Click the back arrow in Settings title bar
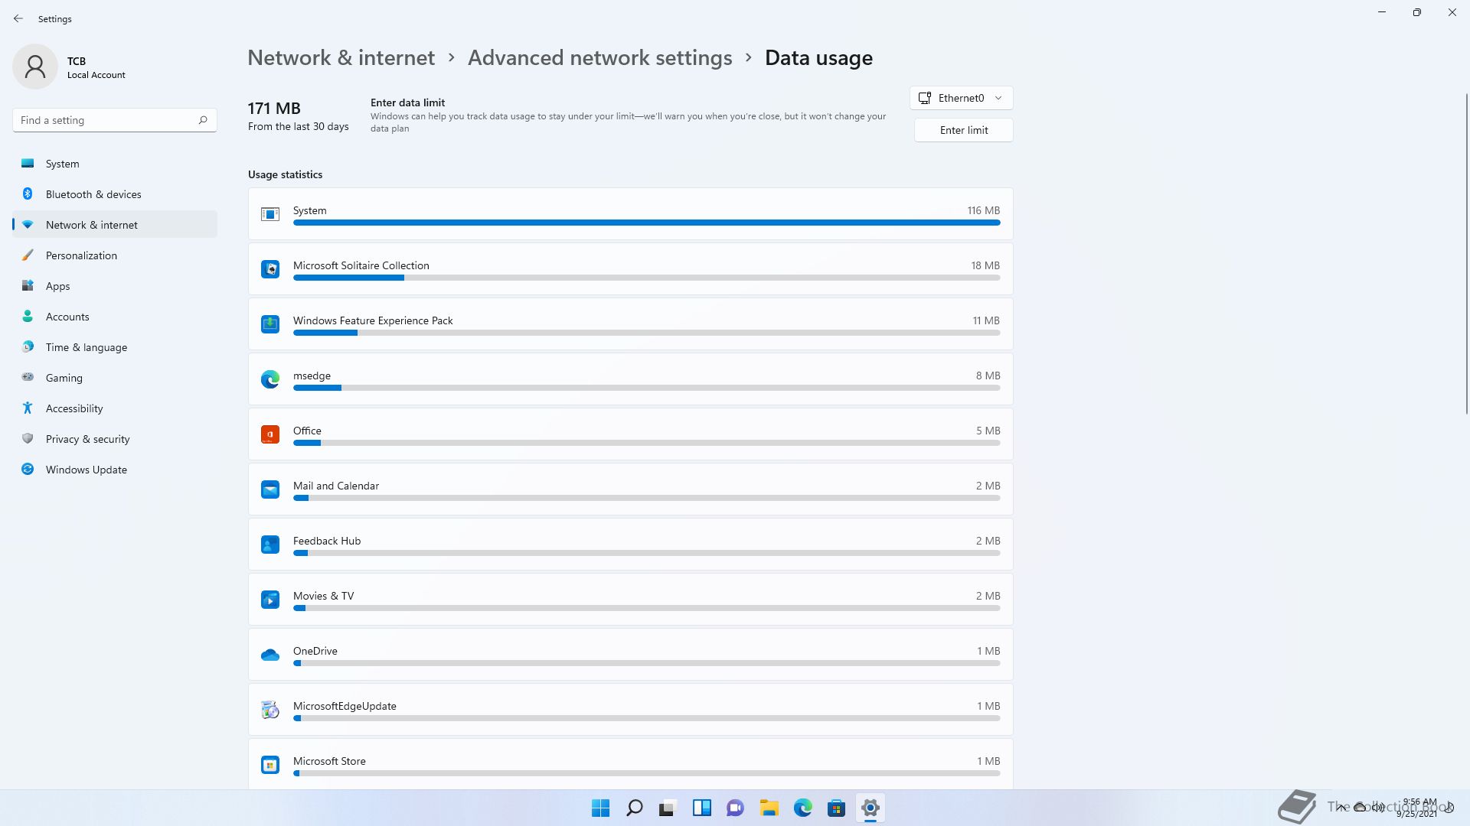Image resolution: width=1470 pixels, height=826 pixels. 18,18
